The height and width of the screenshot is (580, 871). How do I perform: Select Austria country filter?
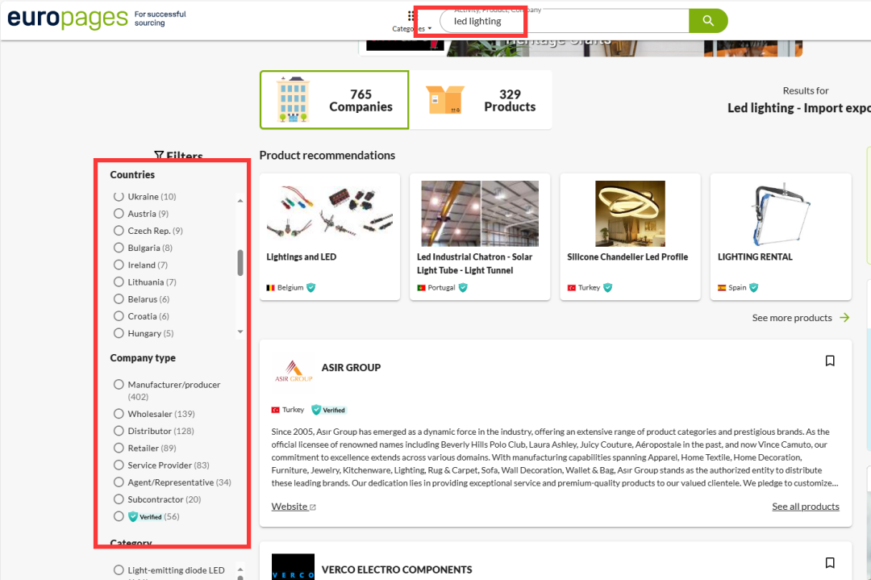119,213
